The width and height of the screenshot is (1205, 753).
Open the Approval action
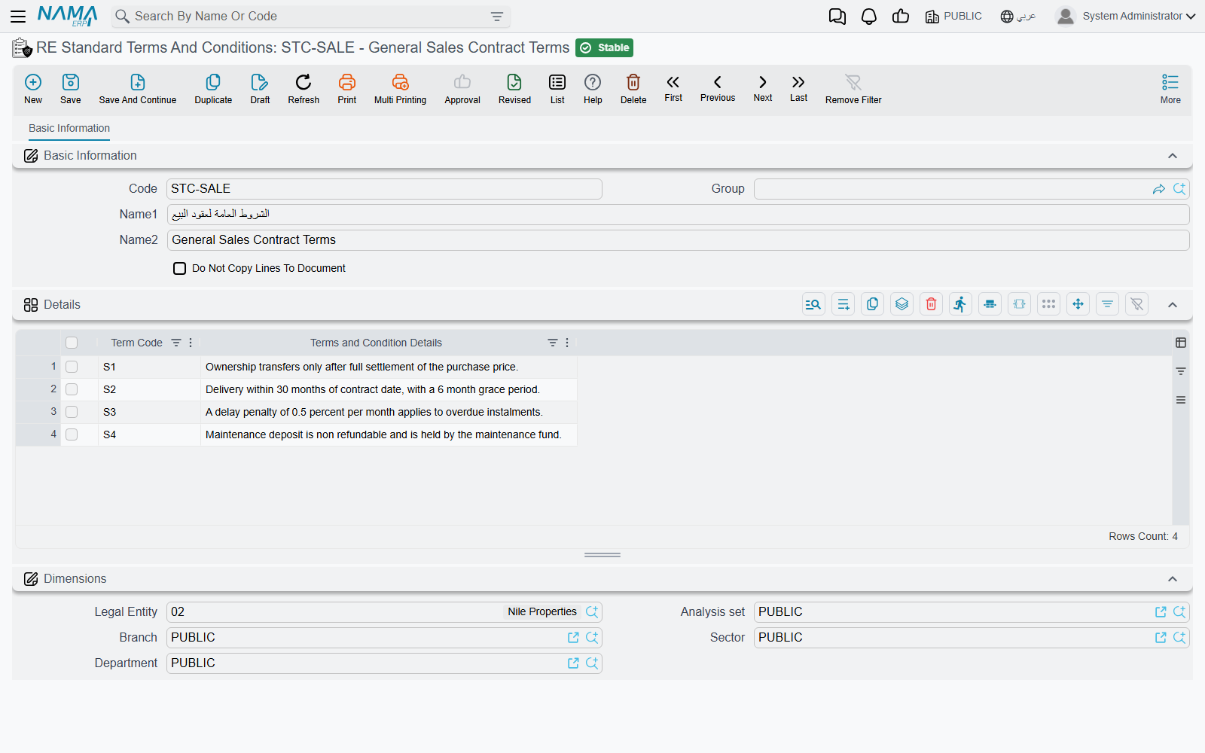[x=462, y=89]
